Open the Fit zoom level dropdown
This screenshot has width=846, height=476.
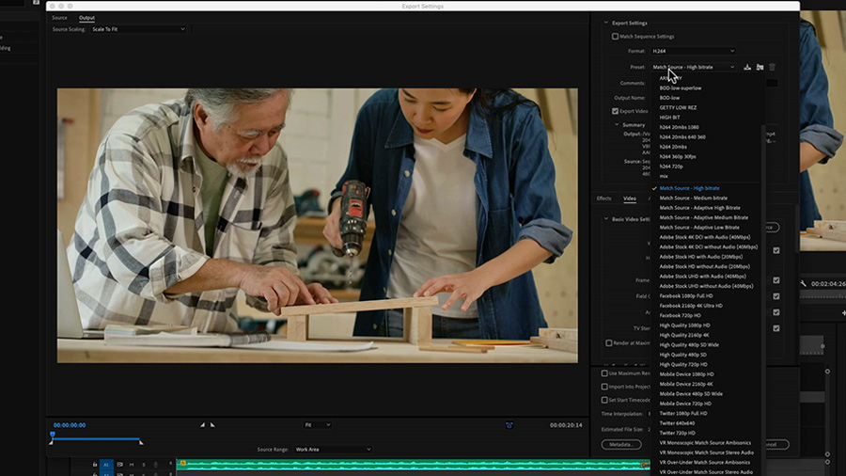tap(319, 424)
